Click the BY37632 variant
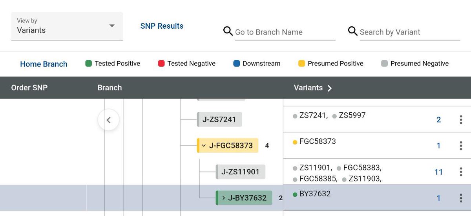This screenshot has height=216, width=471. coord(315,194)
